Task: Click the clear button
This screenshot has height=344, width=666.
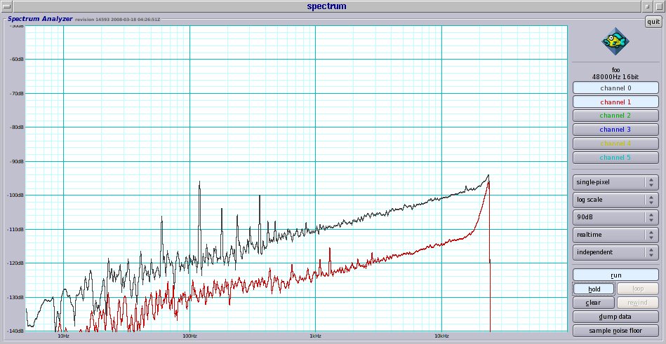Action: click(x=594, y=303)
